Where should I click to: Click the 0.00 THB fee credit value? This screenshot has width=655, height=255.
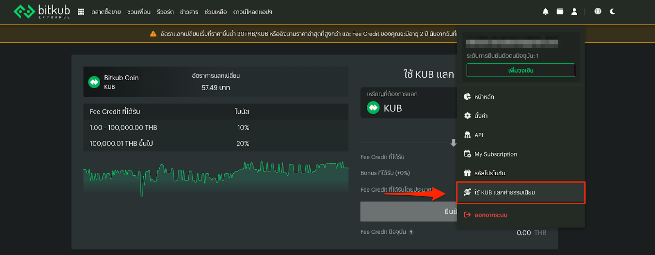point(531,233)
